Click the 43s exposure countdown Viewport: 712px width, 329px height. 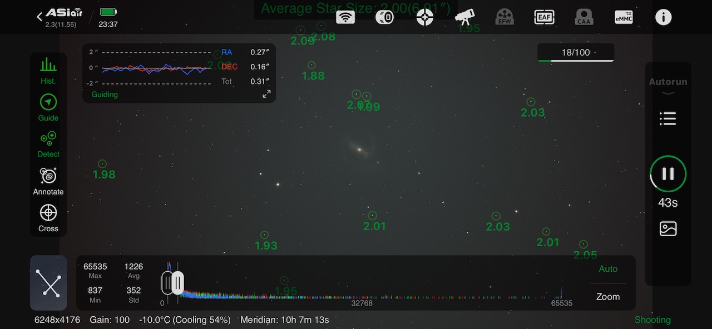[x=668, y=203]
